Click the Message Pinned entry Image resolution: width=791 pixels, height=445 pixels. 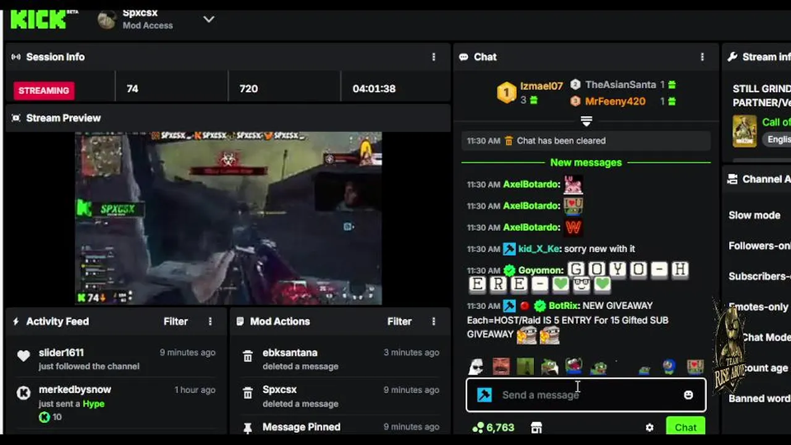point(302,426)
